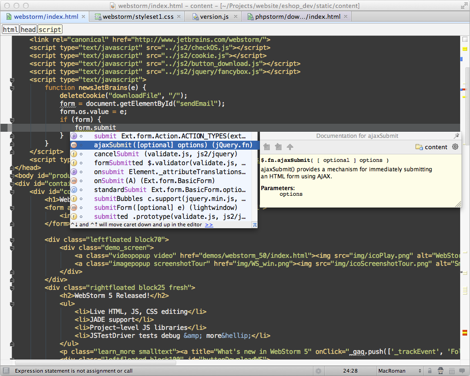Toggle tool windows button in status bar corner

pos(6,371)
